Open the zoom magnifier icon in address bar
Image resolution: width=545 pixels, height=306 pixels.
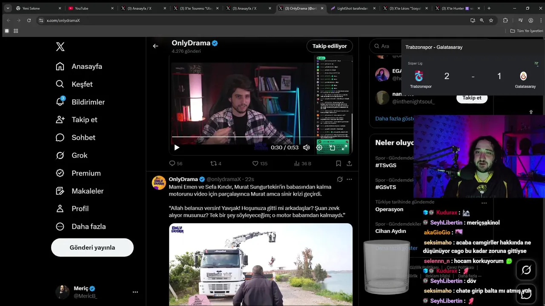[x=482, y=20]
